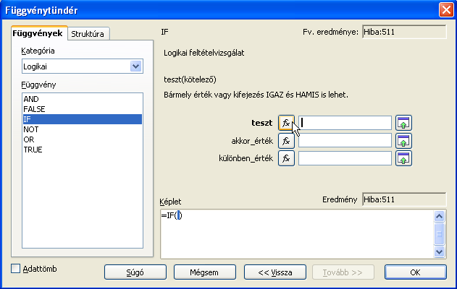Click into the akkor_érték input field

345,141
